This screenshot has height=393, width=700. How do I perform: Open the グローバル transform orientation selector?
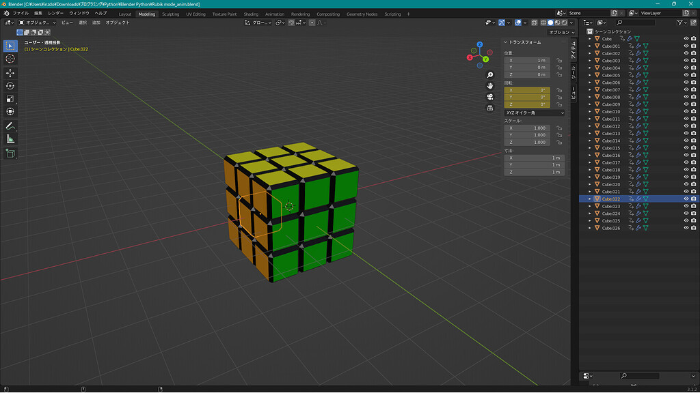[x=263, y=23]
